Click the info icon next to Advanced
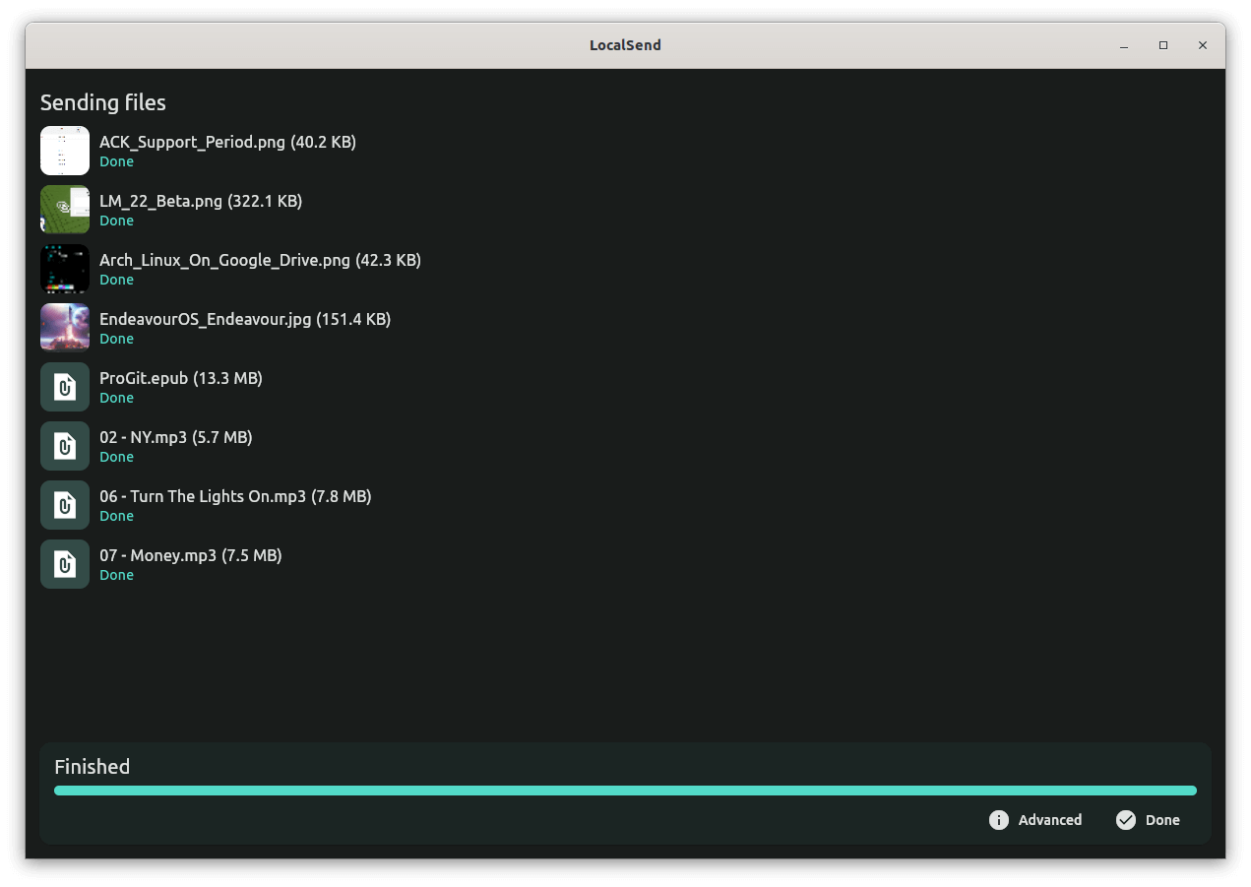1251x887 pixels. (x=997, y=819)
